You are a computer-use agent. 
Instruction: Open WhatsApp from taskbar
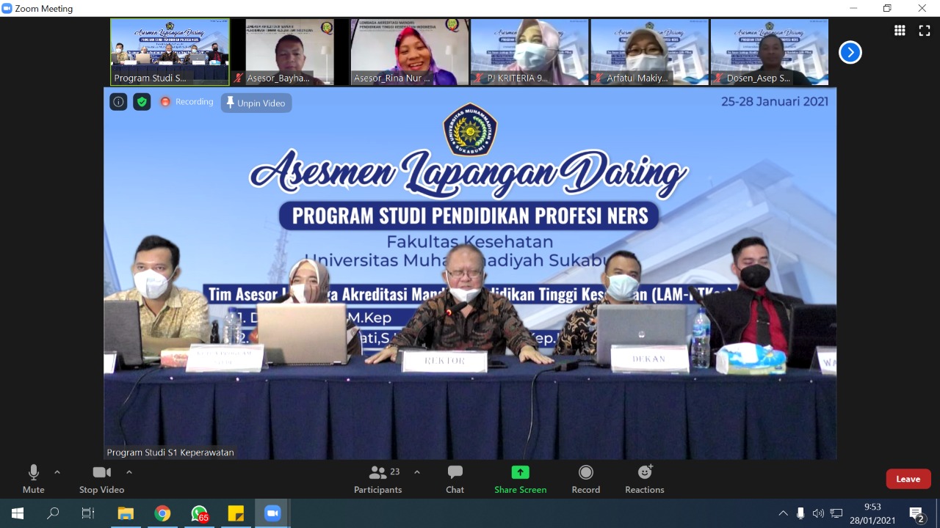click(199, 513)
